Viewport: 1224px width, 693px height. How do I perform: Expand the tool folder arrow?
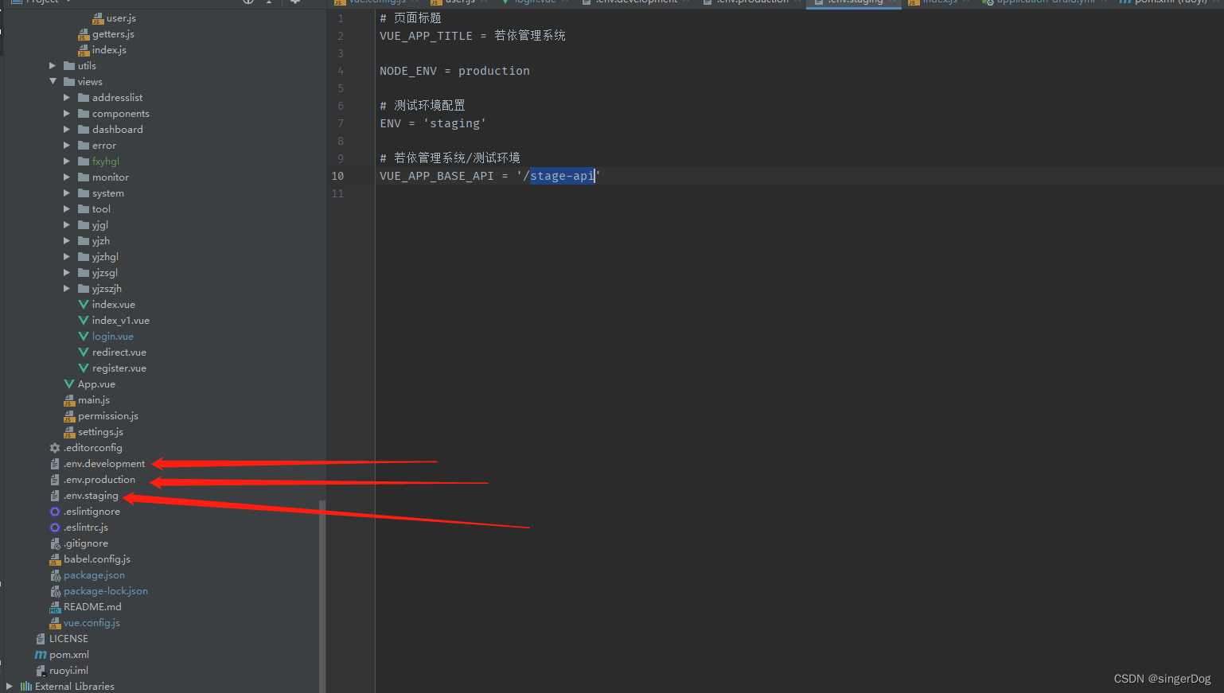(67, 209)
